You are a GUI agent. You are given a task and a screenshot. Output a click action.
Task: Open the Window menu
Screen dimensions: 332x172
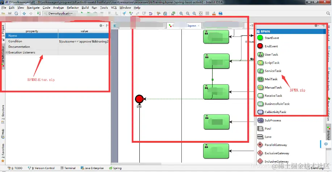click(x=125, y=8)
